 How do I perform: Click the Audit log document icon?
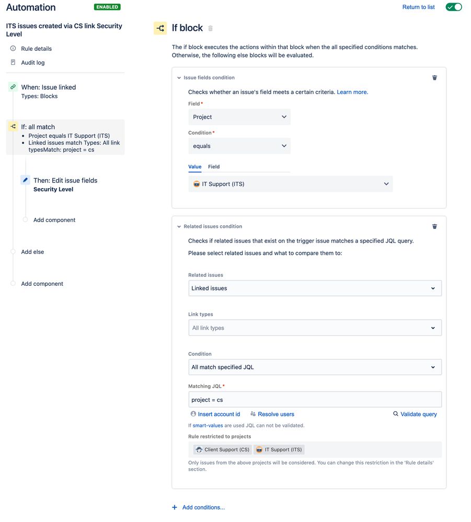point(13,62)
